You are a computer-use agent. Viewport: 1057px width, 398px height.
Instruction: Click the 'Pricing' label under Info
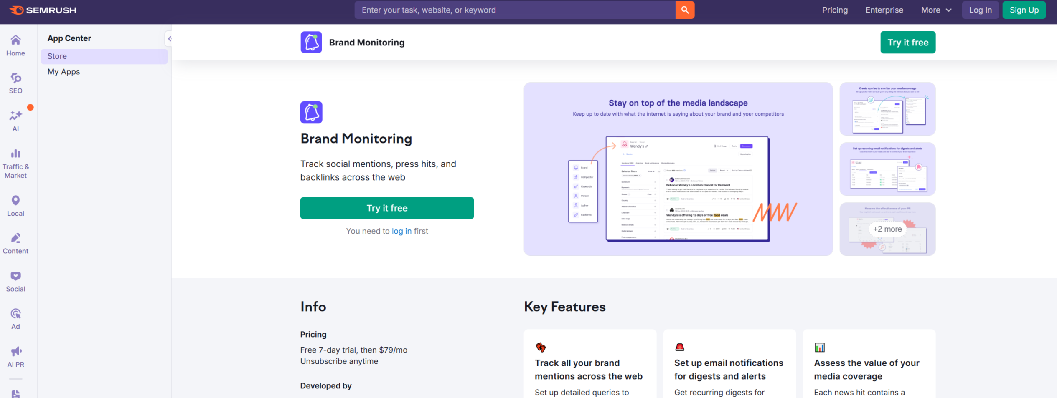pos(313,335)
